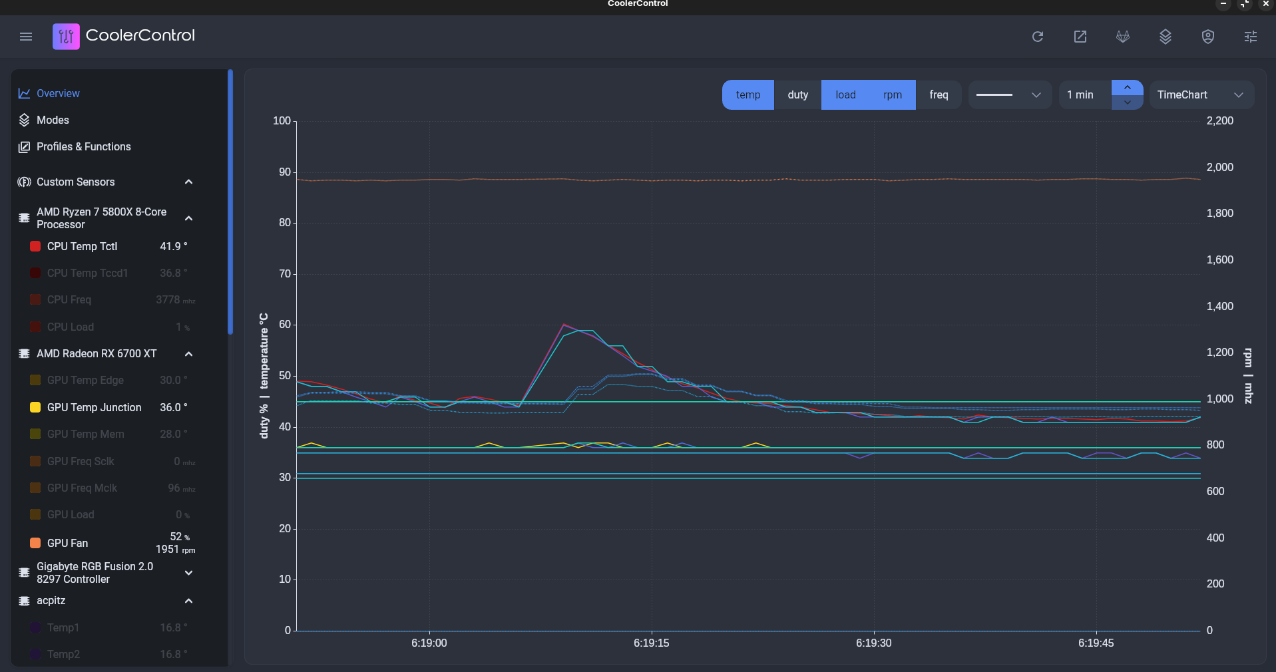Image resolution: width=1276 pixels, height=672 pixels.
Task: Open Profiles & Functions page
Action: (83, 147)
